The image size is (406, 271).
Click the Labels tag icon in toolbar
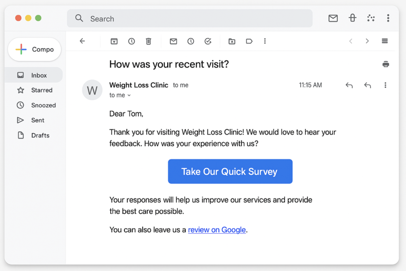(249, 41)
